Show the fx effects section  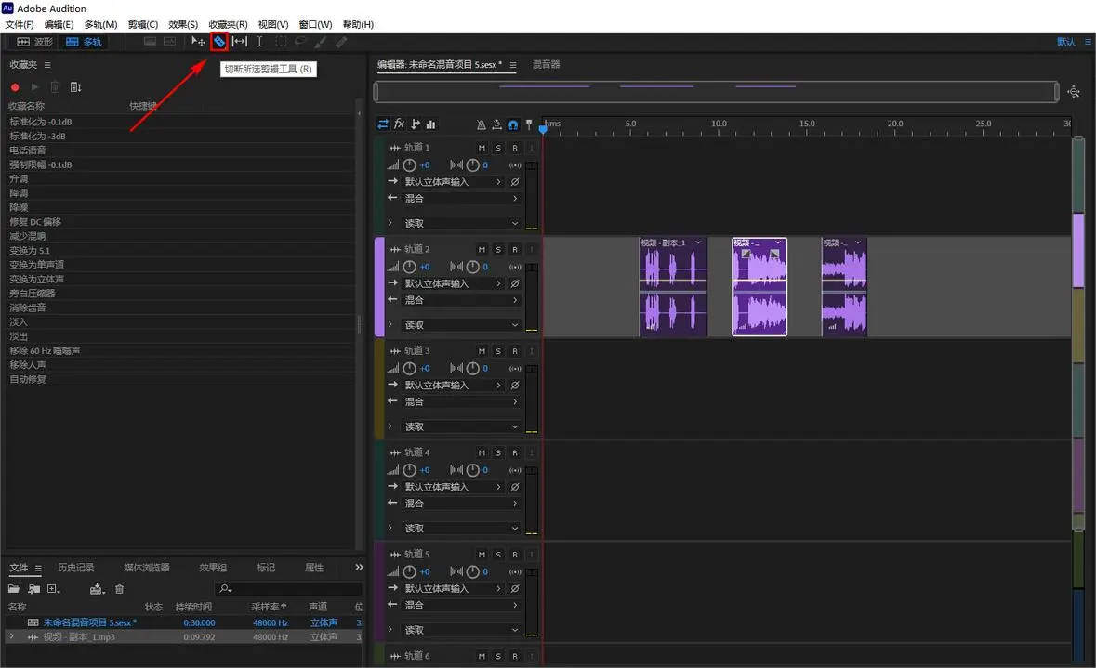[x=399, y=124]
